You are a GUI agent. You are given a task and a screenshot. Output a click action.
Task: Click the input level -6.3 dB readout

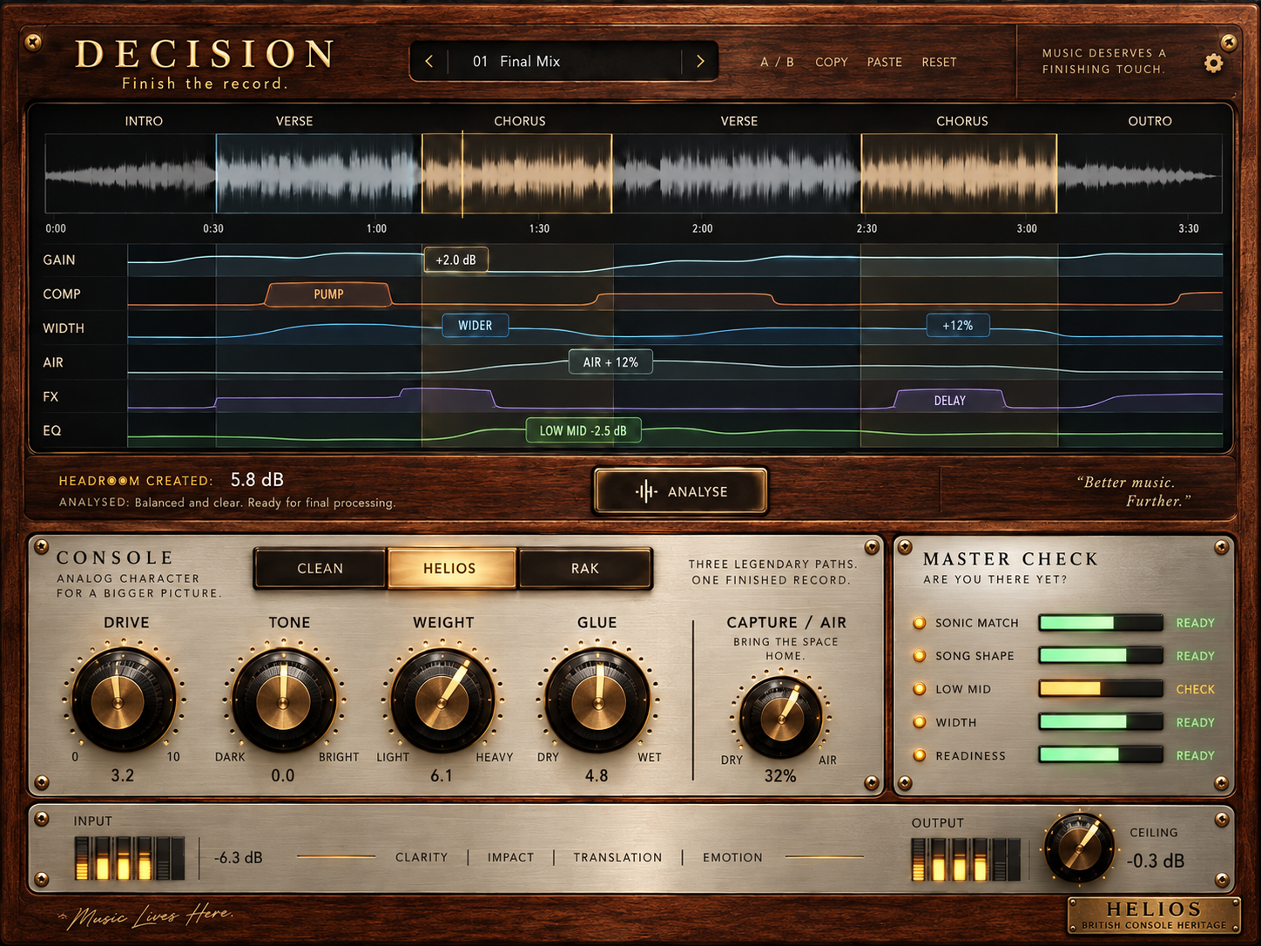pyautogui.click(x=239, y=858)
